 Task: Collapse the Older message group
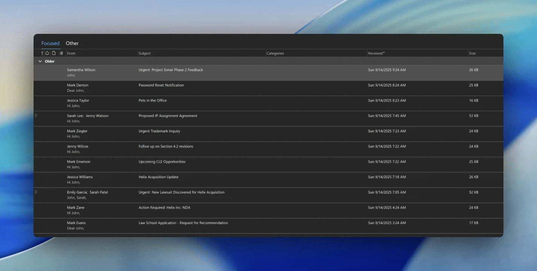point(40,61)
